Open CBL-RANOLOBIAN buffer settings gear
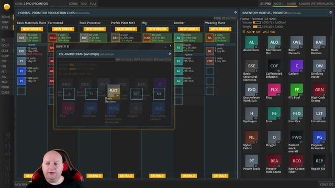 (170, 54)
